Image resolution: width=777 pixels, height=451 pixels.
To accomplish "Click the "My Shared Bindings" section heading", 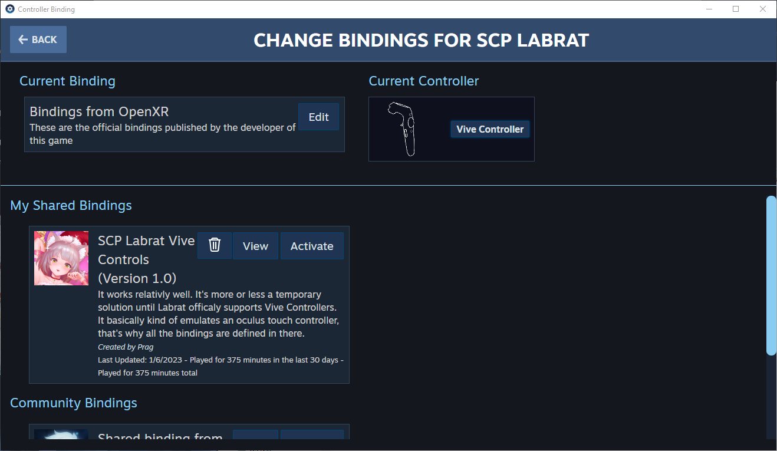I will pos(71,206).
